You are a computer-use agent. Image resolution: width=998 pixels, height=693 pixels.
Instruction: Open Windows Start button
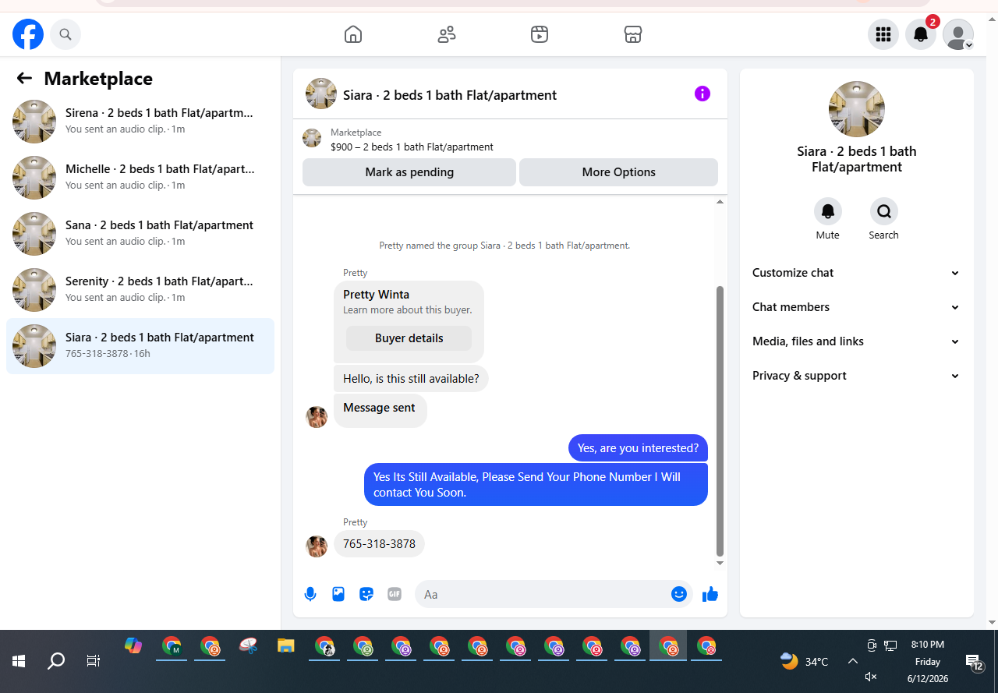(19, 661)
